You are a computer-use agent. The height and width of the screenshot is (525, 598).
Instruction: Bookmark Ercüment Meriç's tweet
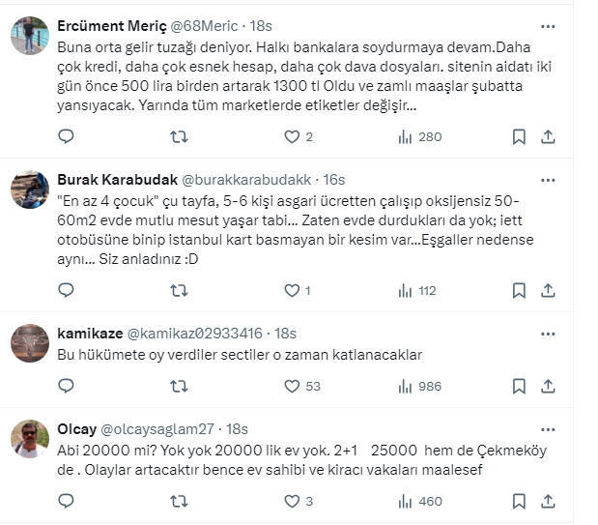[x=519, y=137]
